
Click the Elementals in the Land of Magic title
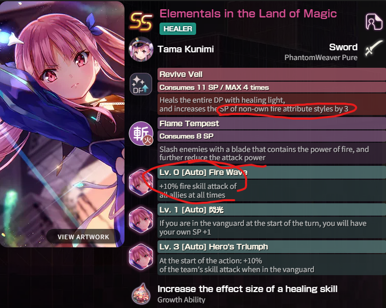click(248, 13)
